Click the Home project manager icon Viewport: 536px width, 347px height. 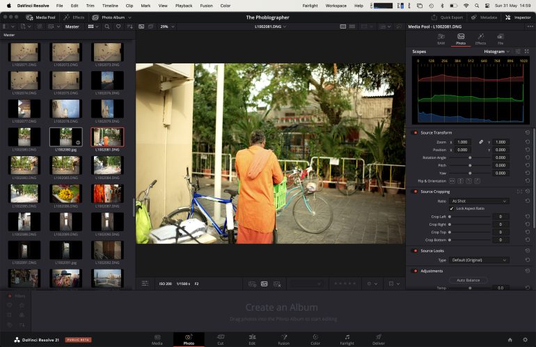pyautogui.click(x=510, y=340)
